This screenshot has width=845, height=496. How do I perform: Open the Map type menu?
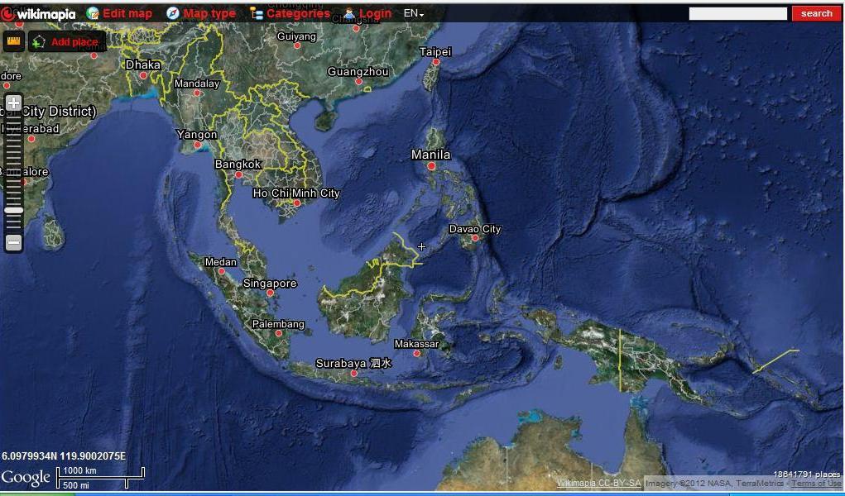[x=201, y=13]
